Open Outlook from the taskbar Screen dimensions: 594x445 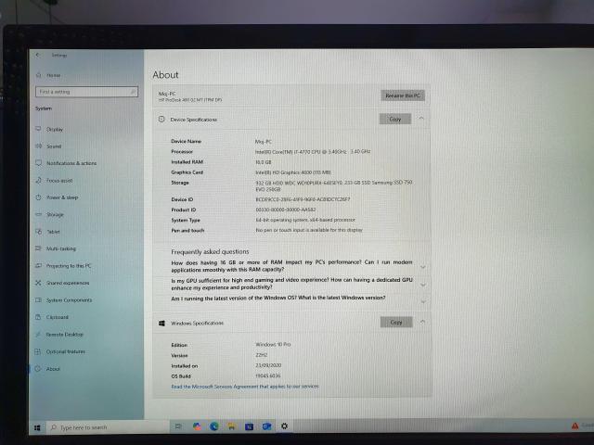pyautogui.click(x=266, y=426)
